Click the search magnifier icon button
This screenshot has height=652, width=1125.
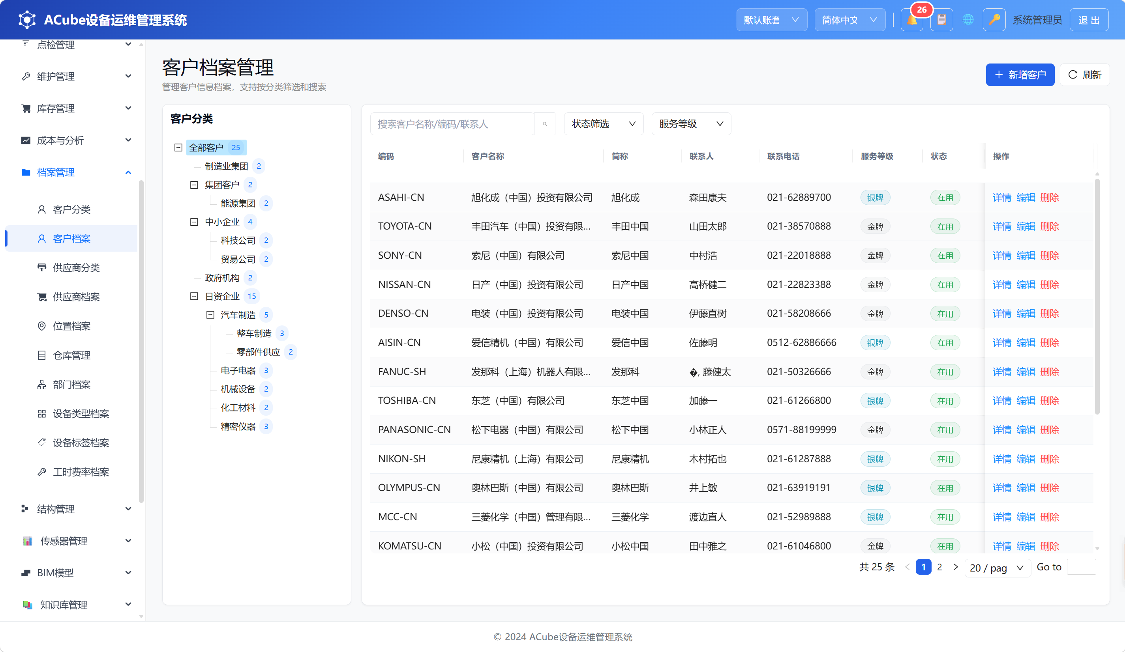(545, 124)
